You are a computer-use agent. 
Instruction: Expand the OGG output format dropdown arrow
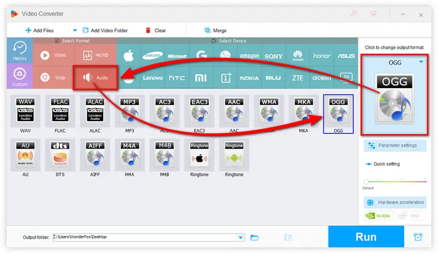coord(421,62)
